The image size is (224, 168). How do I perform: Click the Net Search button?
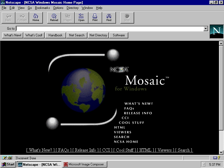point(77,35)
